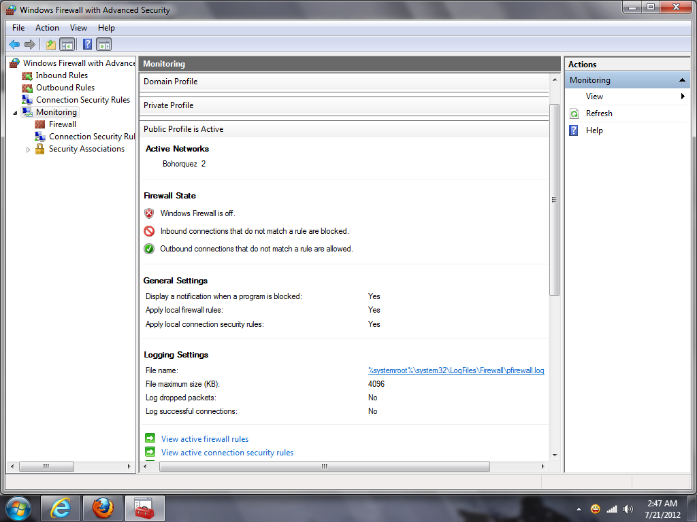Click the blue Help toolbar icon
Image resolution: width=697 pixels, height=522 pixels.
[87, 45]
